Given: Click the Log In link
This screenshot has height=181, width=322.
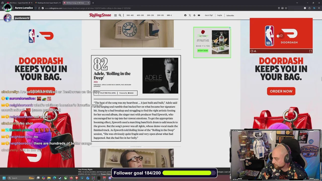Looking at the screenshot, I should point(220,15).
